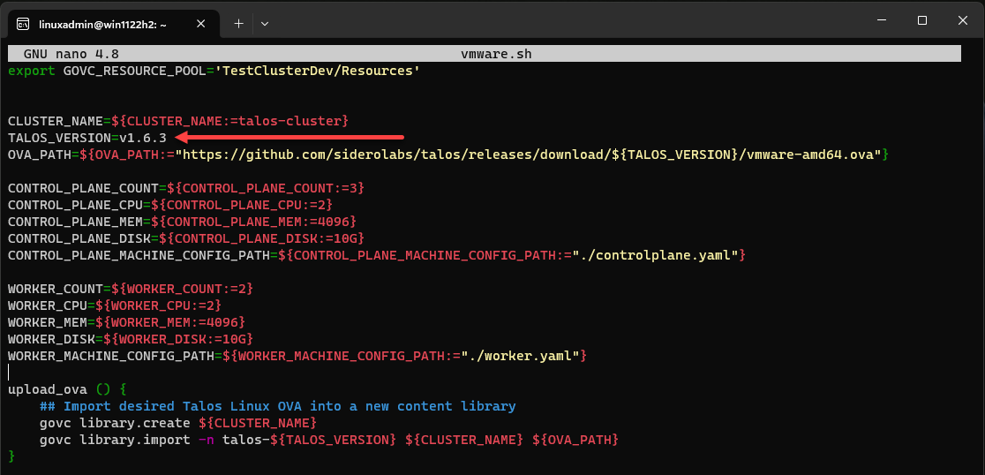Click the upload_ova function definition
The width and height of the screenshot is (985, 475).
tap(68, 389)
